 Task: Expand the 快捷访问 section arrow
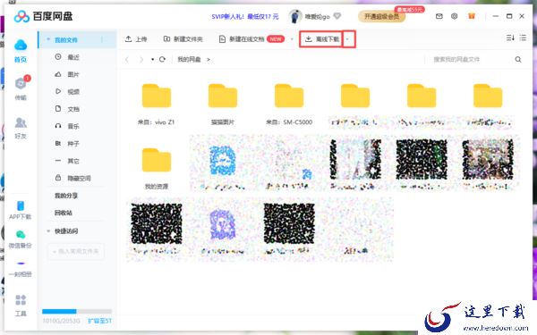(x=48, y=231)
